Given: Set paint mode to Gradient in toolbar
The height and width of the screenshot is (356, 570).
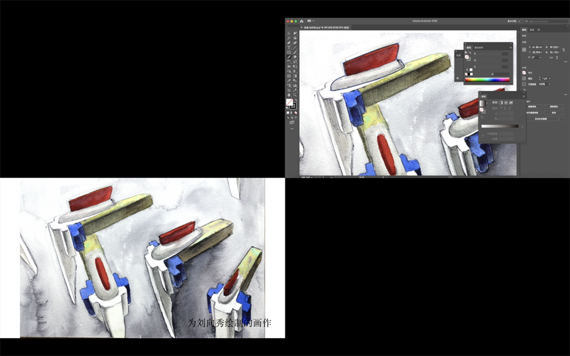Looking at the screenshot, I should point(291,113).
